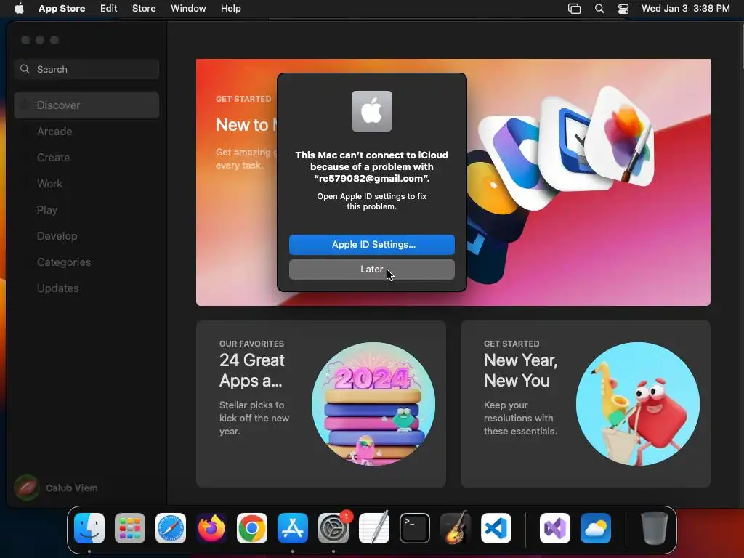Click the saxophone character circular artwork
The height and width of the screenshot is (558, 744).
click(x=637, y=404)
